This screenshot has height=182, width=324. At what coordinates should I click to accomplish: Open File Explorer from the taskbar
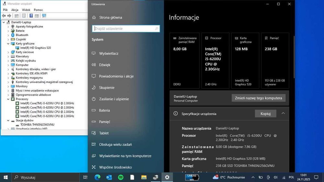pos(144,177)
